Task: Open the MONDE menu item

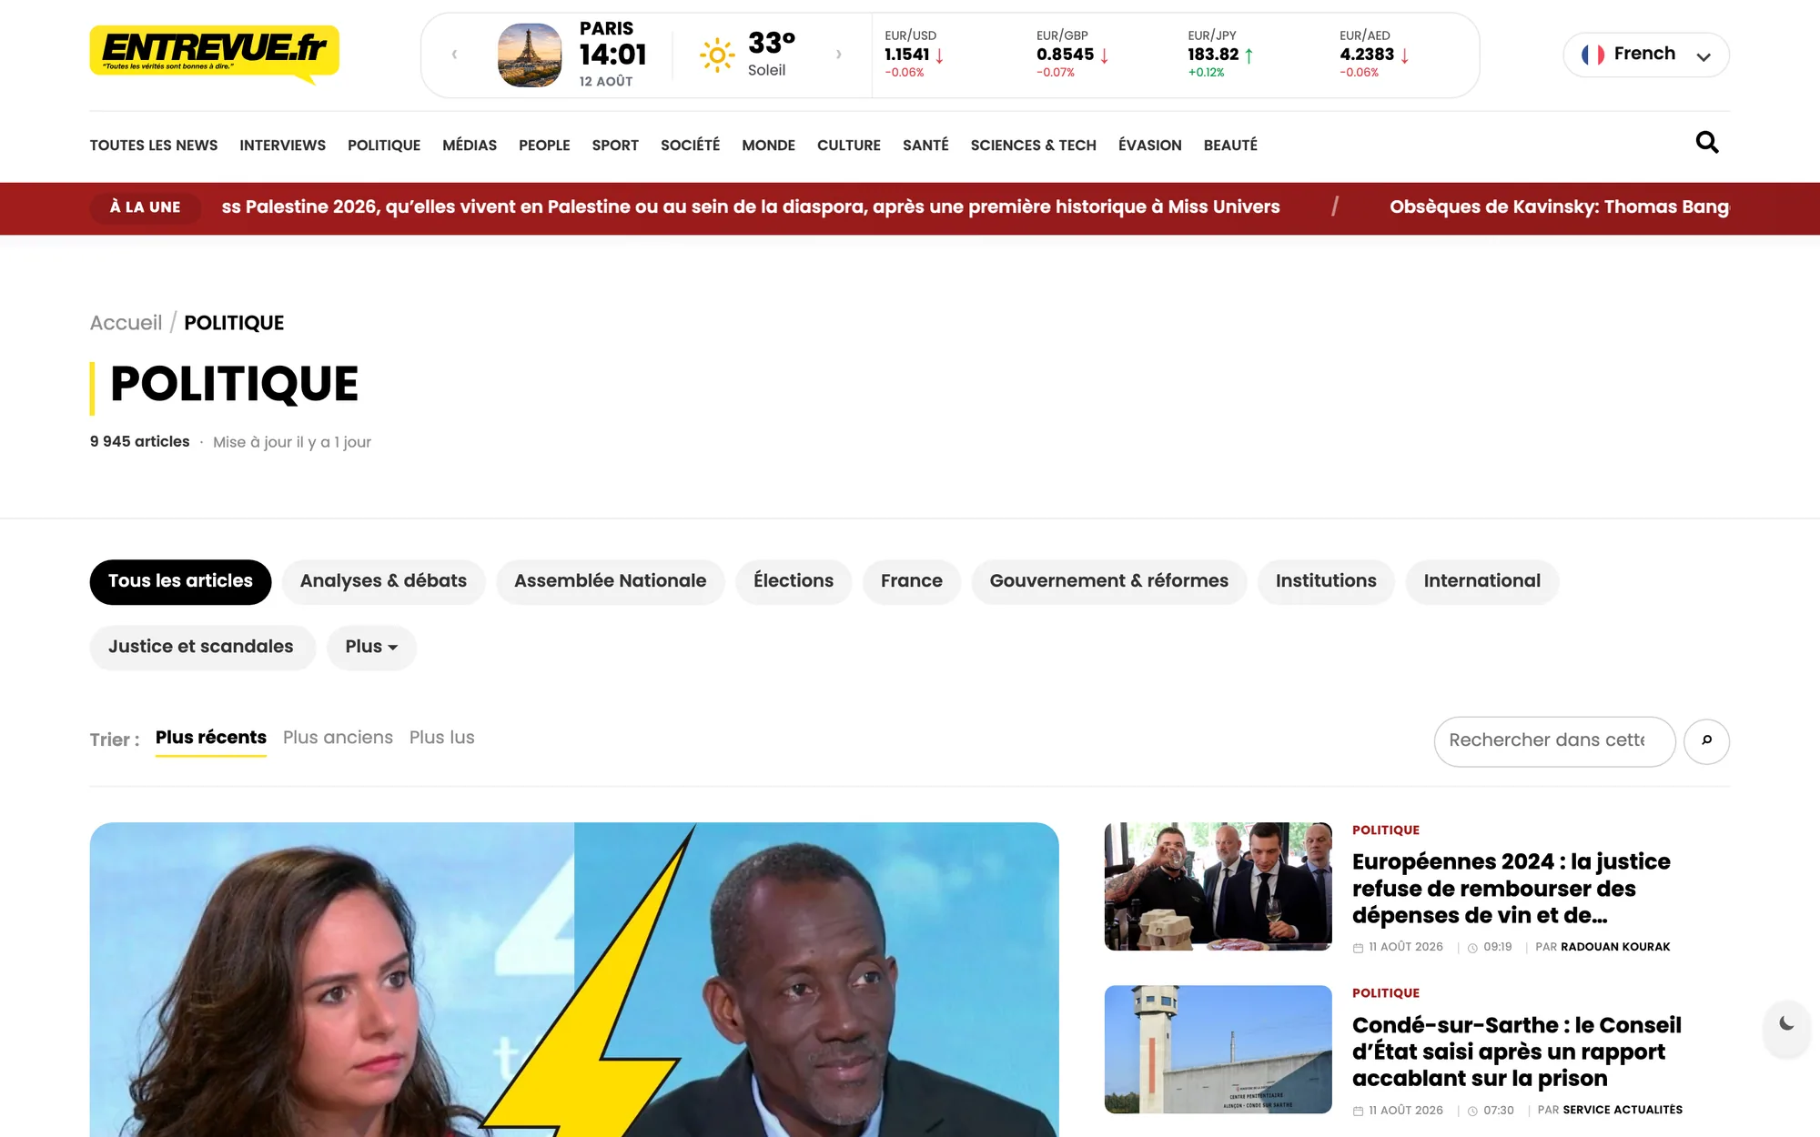Action: pyautogui.click(x=768, y=146)
